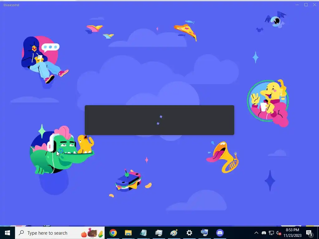This screenshot has height=239, width=319.
Task: Close the Discord window
Action: (x=314, y=5)
